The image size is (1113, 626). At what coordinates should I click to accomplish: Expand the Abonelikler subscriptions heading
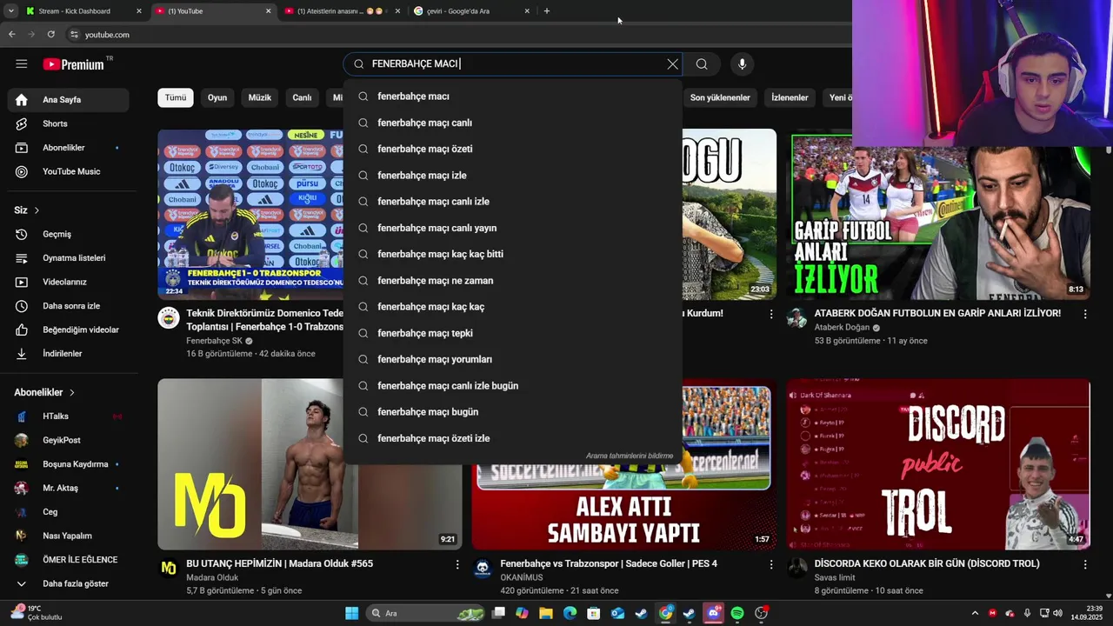[x=45, y=392]
